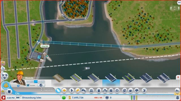181x101 pixels.
Task: Click the RCI demand bars
Action: [134, 98]
